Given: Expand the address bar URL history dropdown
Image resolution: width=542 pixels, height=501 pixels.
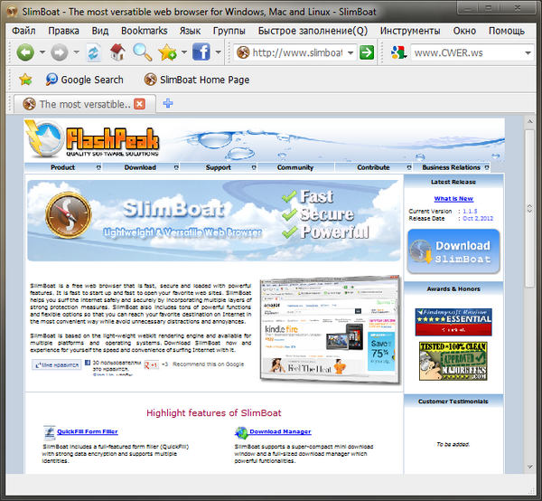Looking at the screenshot, I should [x=350, y=52].
